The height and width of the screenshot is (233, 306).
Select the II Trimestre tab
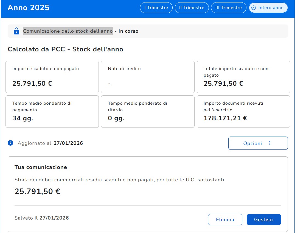coord(192,8)
